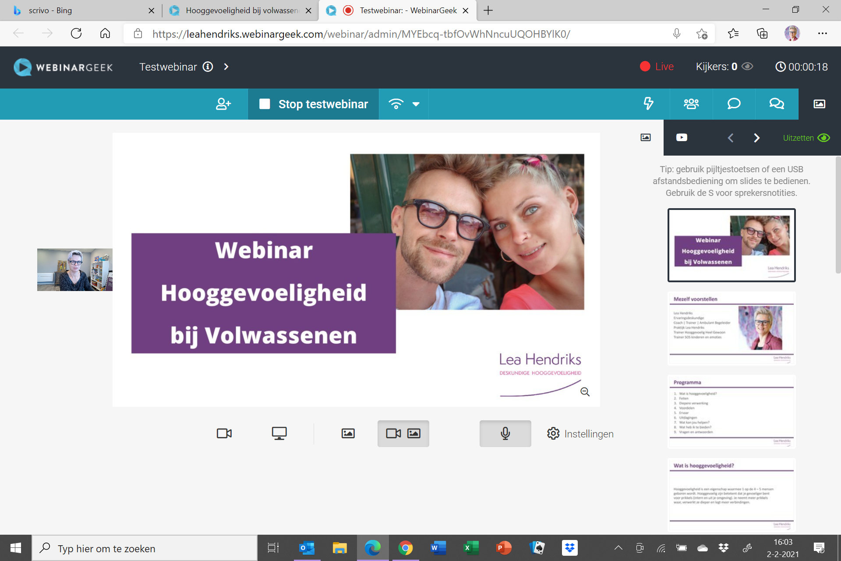Open the interactions lightning bolt panel
Image resolution: width=841 pixels, height=561 pixels.
[648, 104]
